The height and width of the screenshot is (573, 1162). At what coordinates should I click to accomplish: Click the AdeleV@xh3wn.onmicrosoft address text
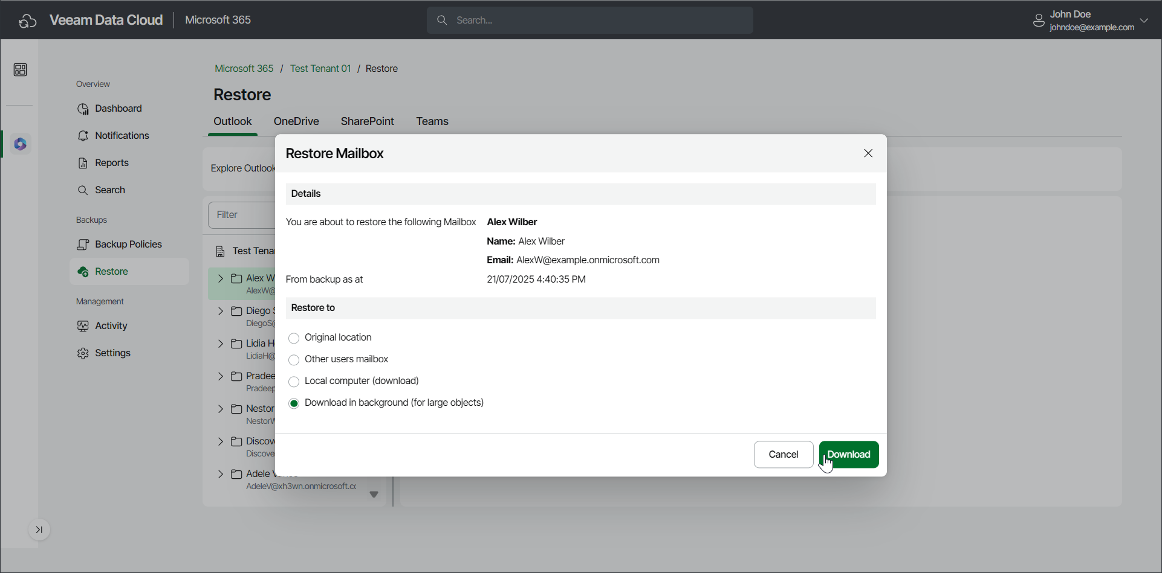click(301, 487)
